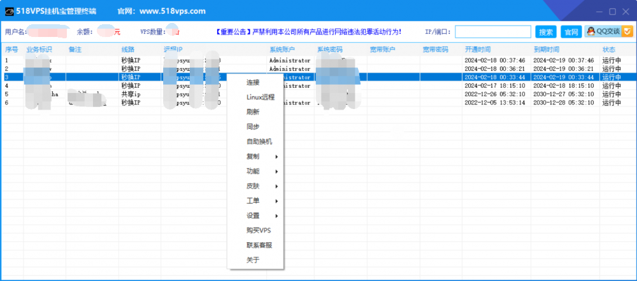Click the 重要公告 announcement text
Image resolution: width=637 pixels, height=281 pixels.
tap(308, 31)
